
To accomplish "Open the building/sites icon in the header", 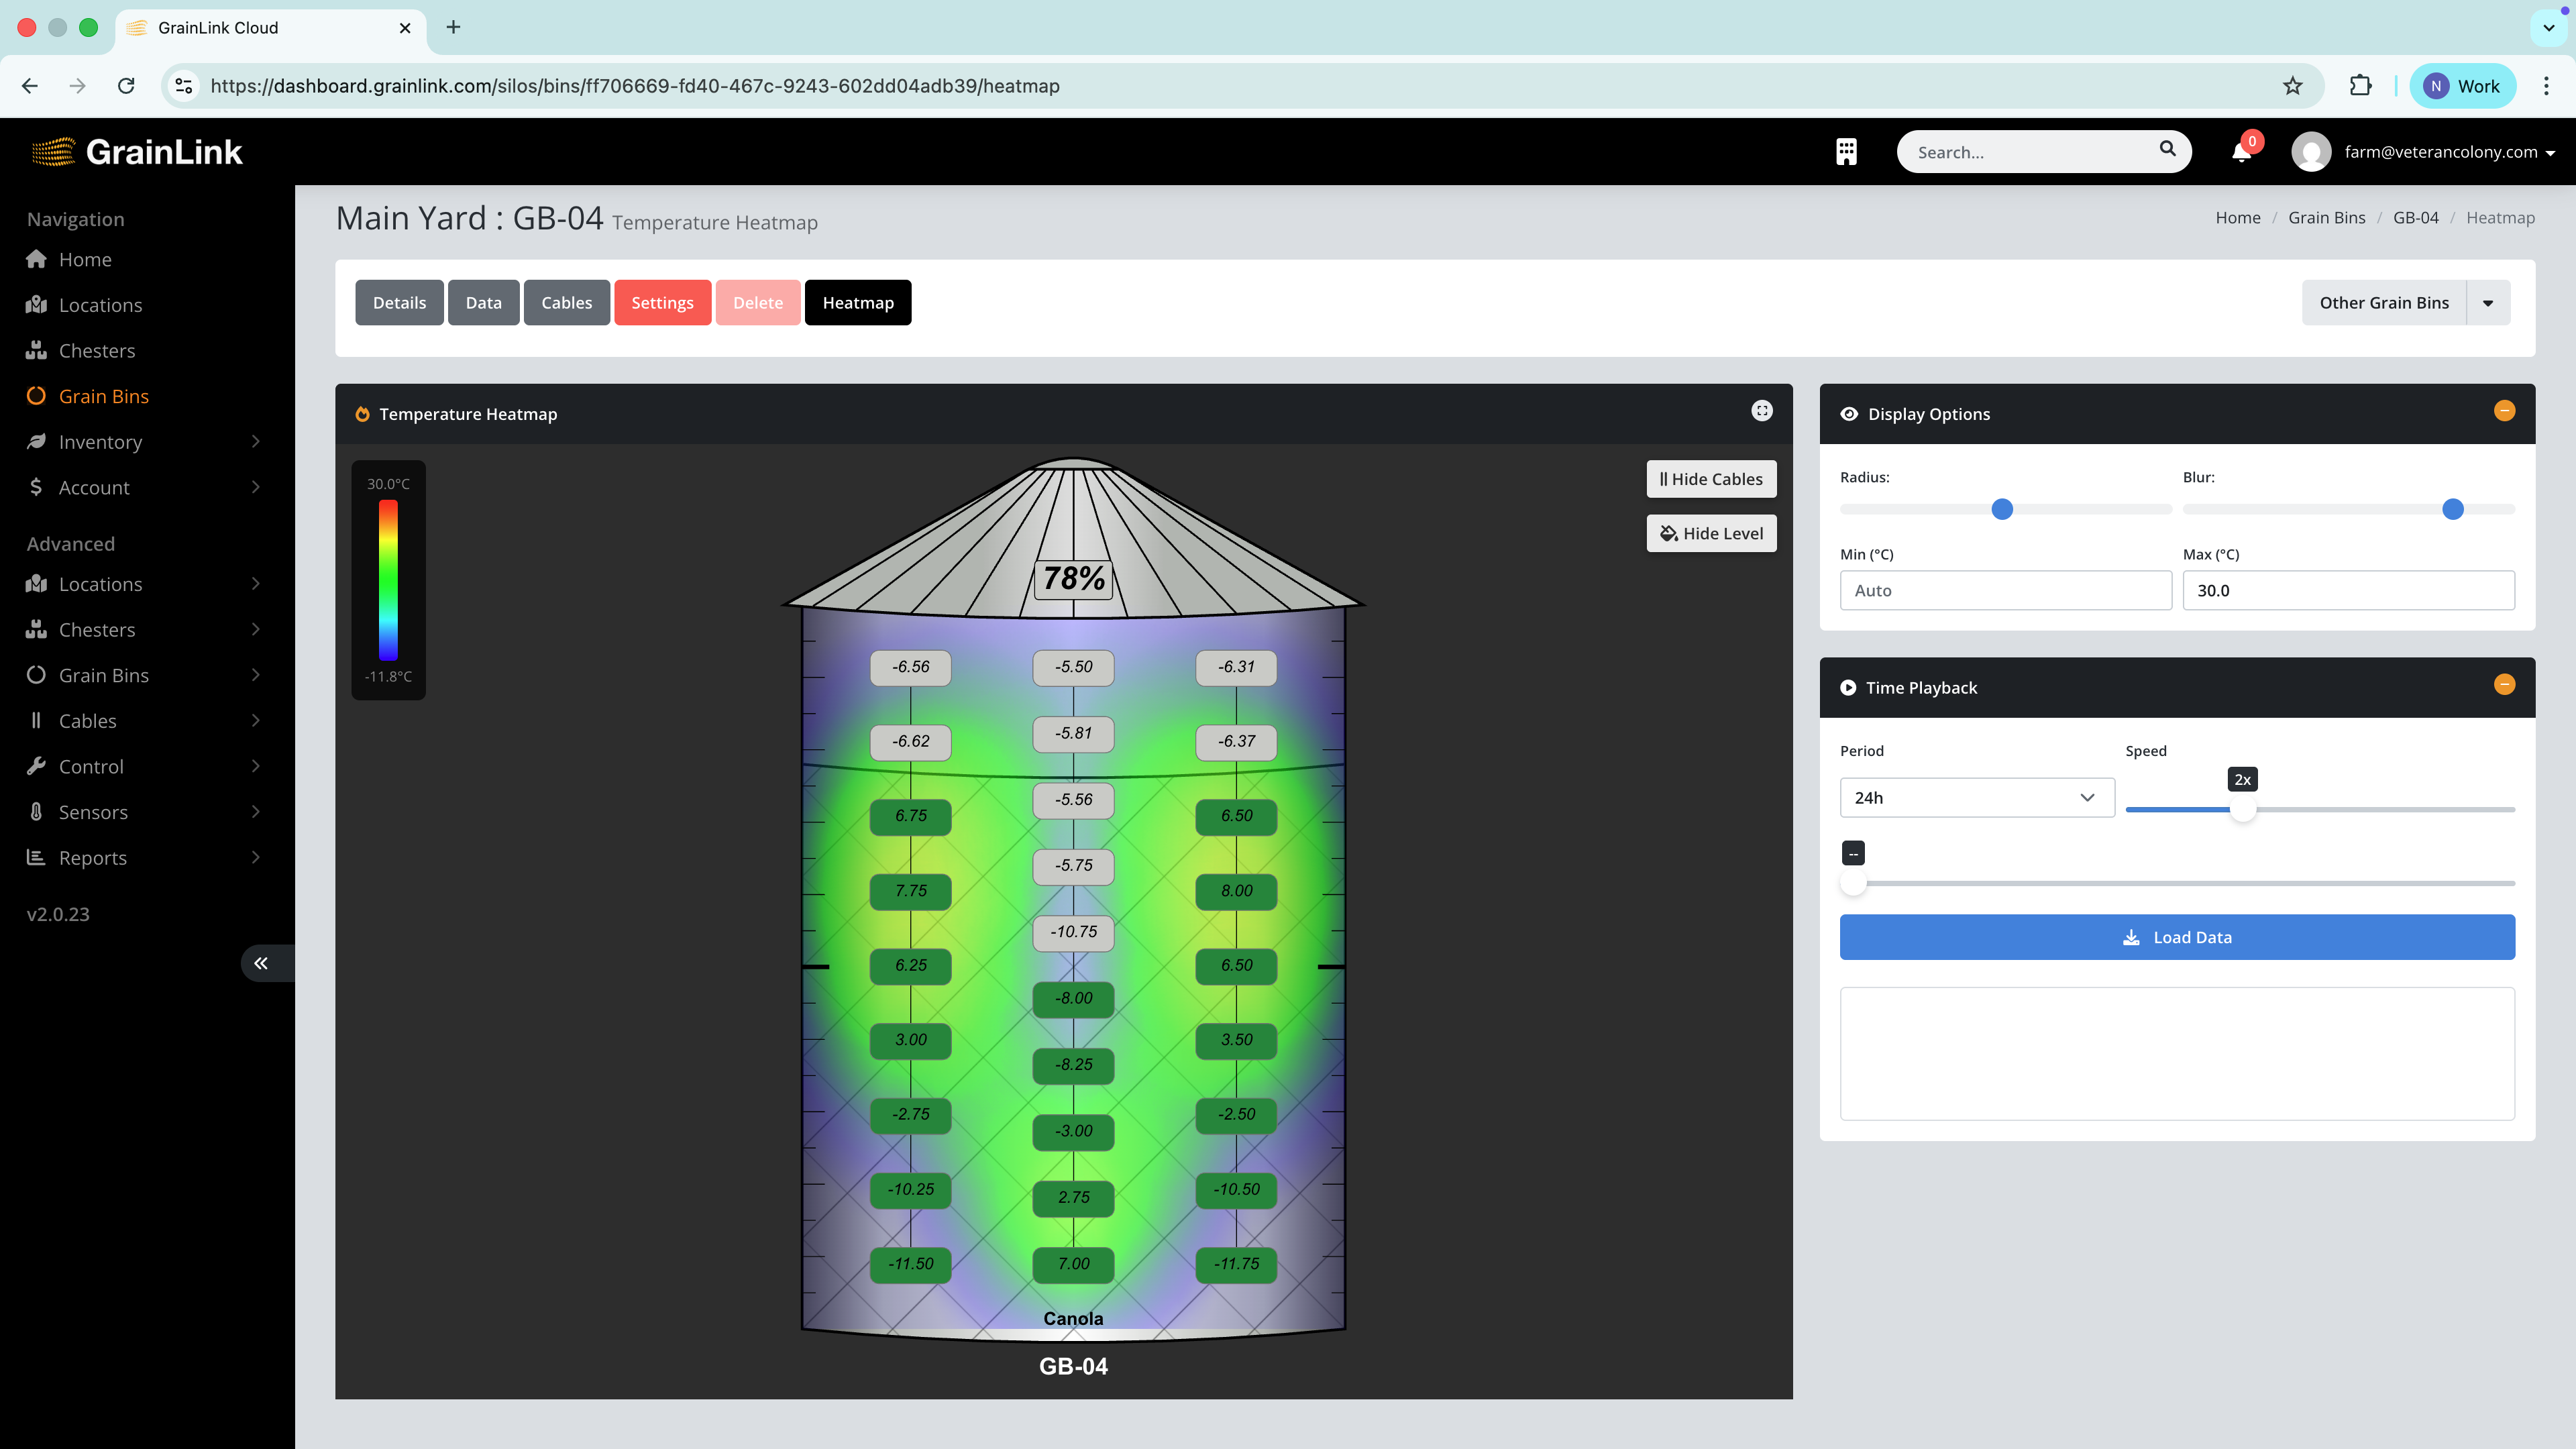I will point(1846,151).
